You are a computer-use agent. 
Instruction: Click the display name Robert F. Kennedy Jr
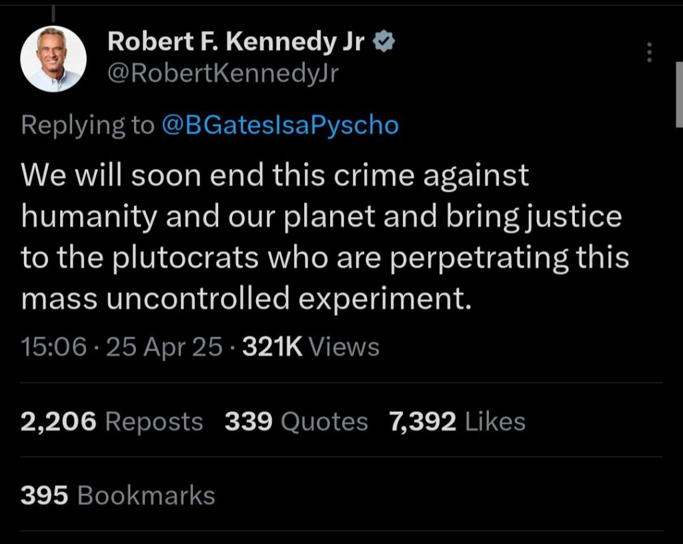tap(235, 43)
